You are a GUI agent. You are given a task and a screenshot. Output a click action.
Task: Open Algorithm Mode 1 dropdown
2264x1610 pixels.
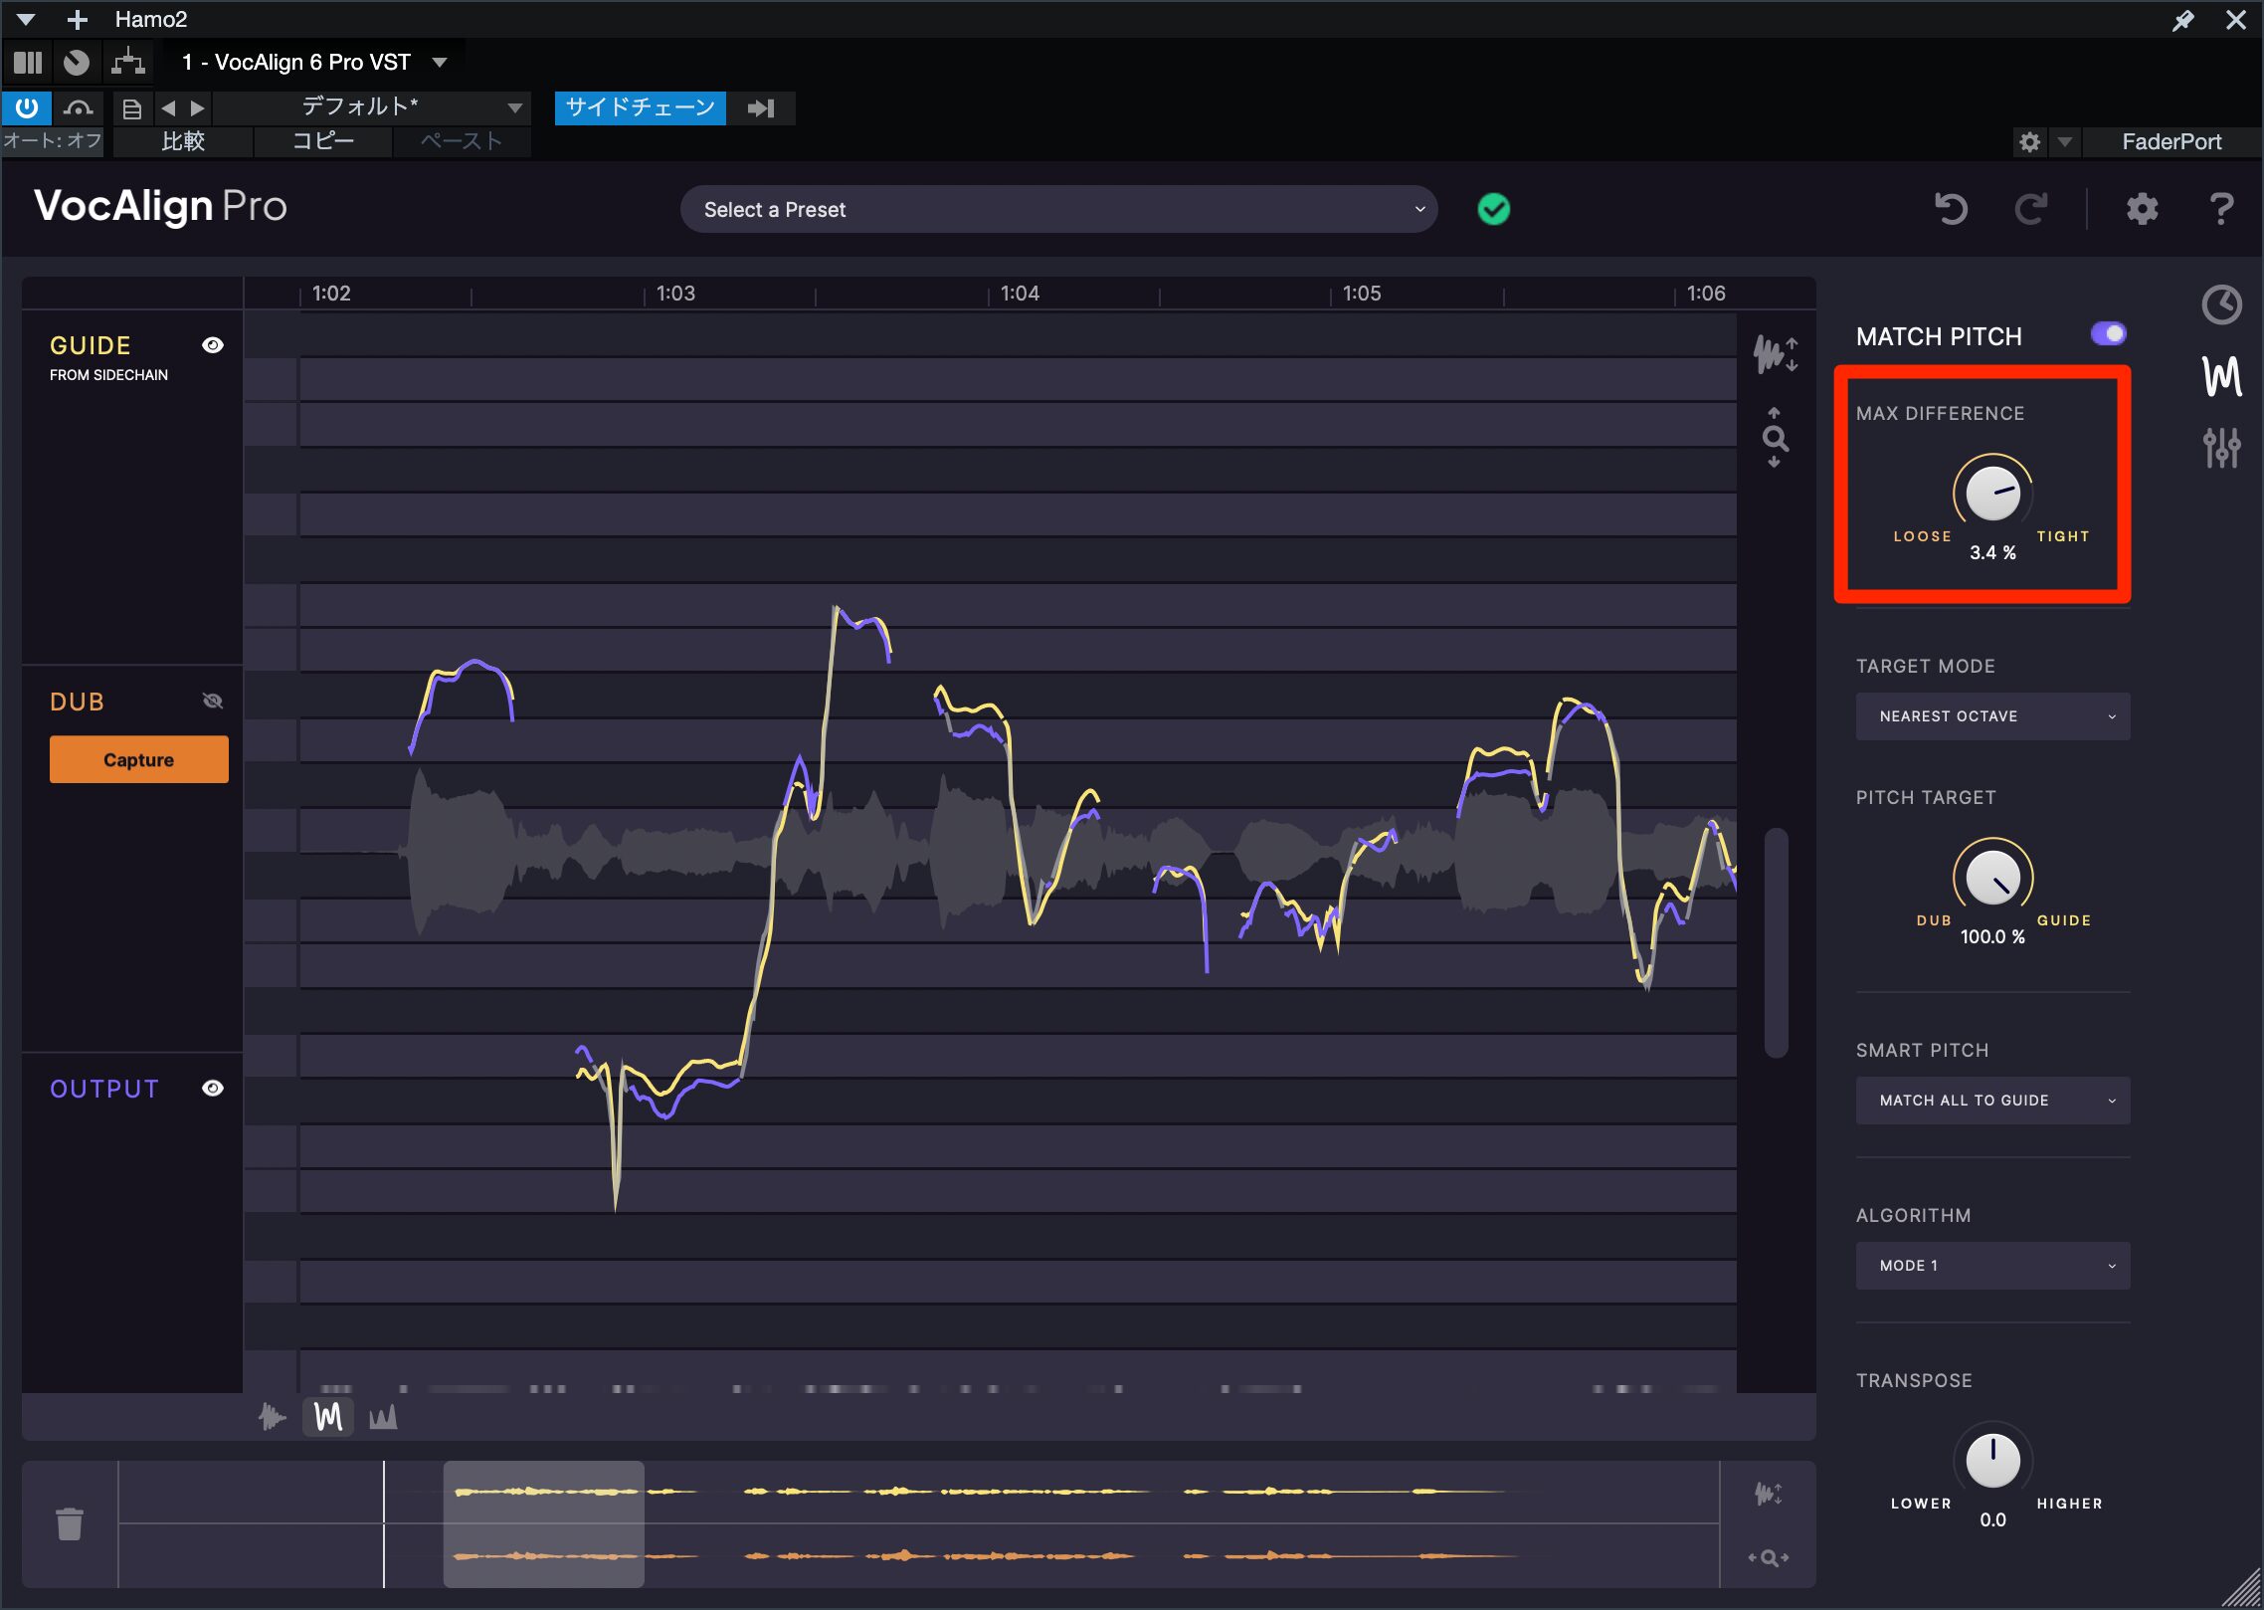pos(1992,1266)
